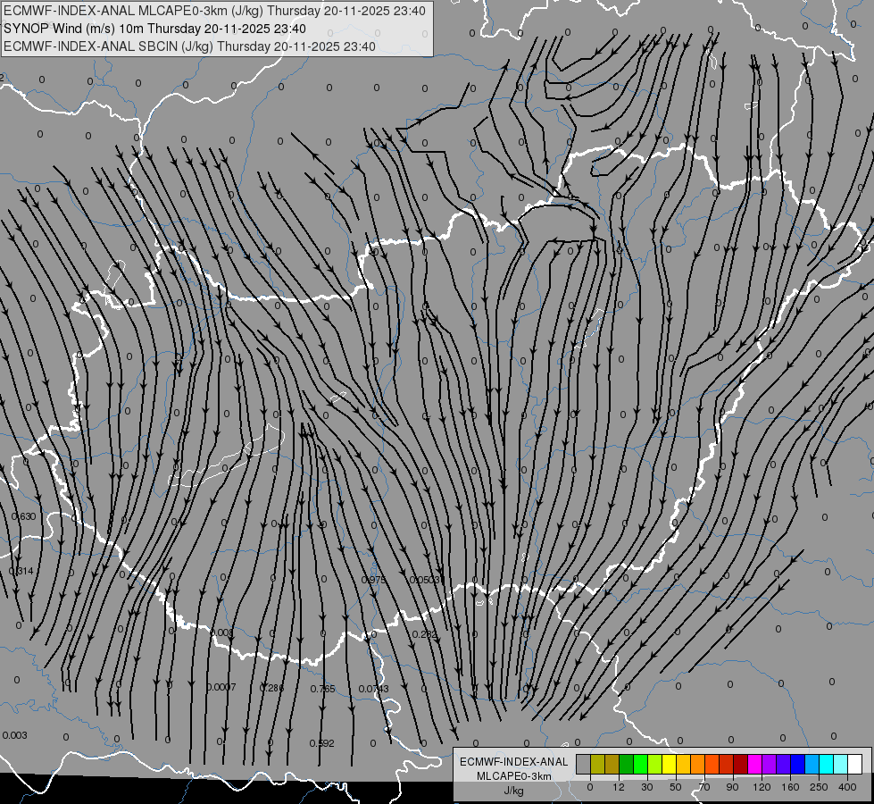874x804 pixels.
Task: Pick the cyan legend swatch
Action: tap(826, 764)
